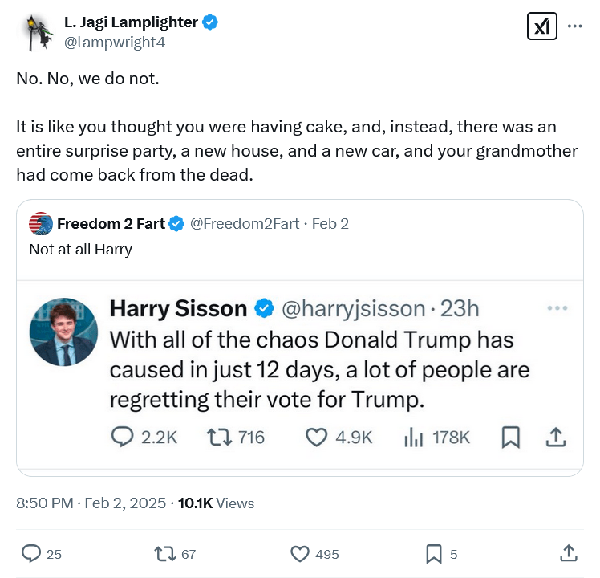The height and width of the screenshot is (578, 600).
Task: Click the bookmark icon in the screenshot tweet
Action: (510, 437)
